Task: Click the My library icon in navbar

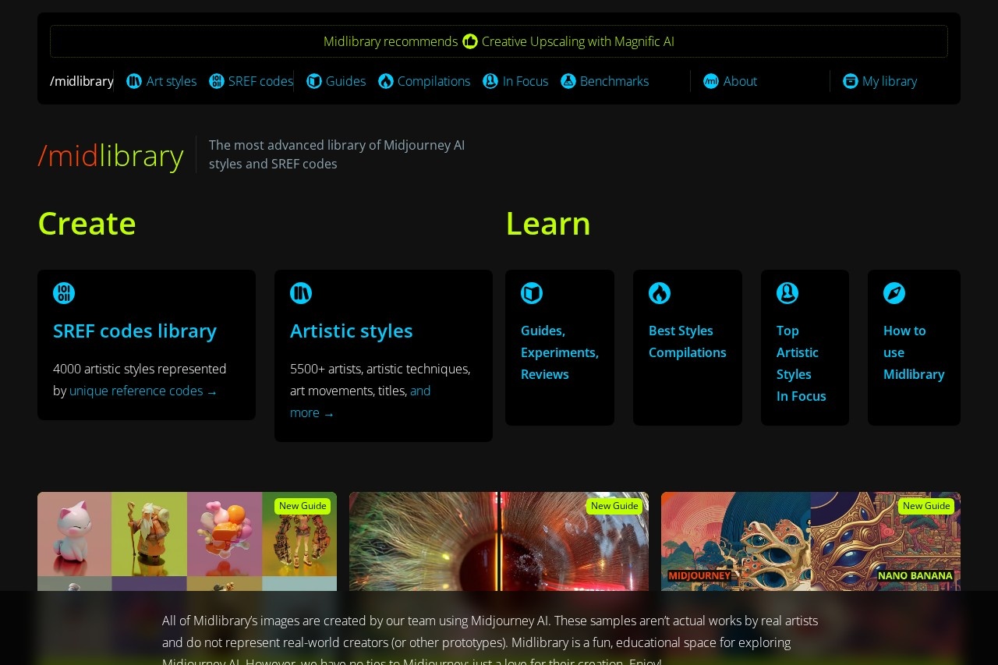Action: coord(849,81)
